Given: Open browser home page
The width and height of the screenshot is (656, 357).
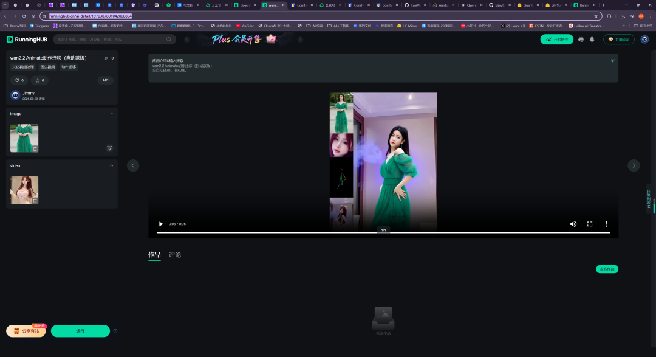Looking at the screenshot, I should point(33,16).
